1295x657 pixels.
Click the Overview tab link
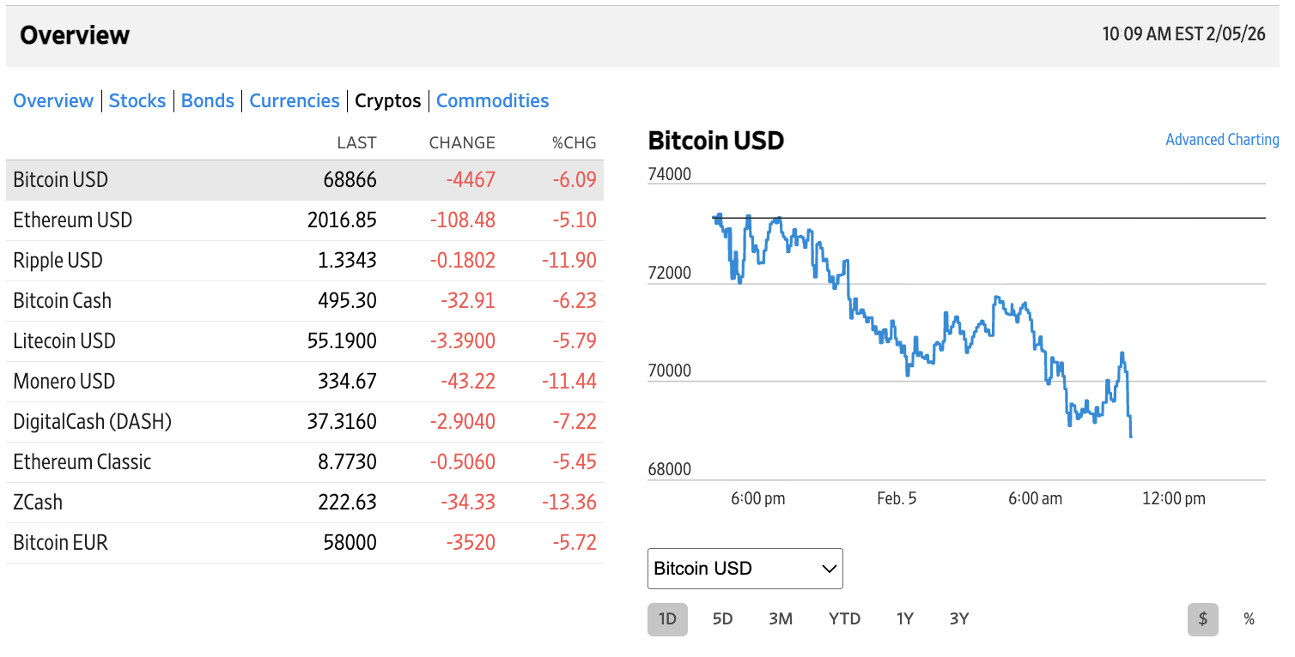point(53,101)
